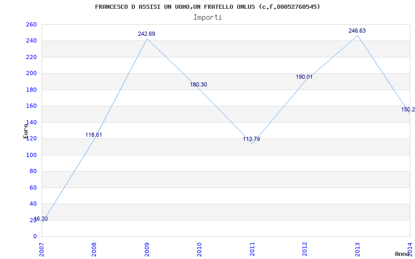415x259 pixels.
Task: Click the 140 value on Euro axis
Action: click(x=31, y=122)
